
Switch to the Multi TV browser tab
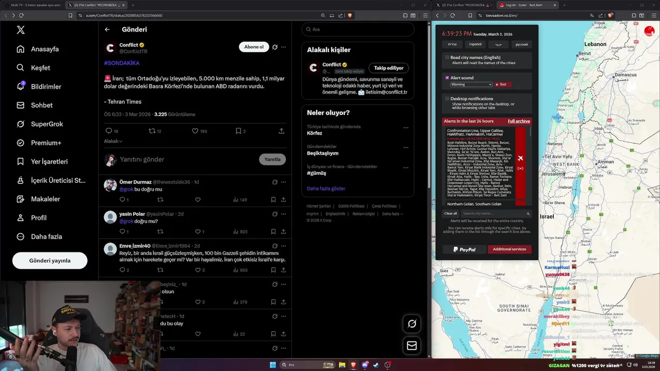click(x=34, y=5)
